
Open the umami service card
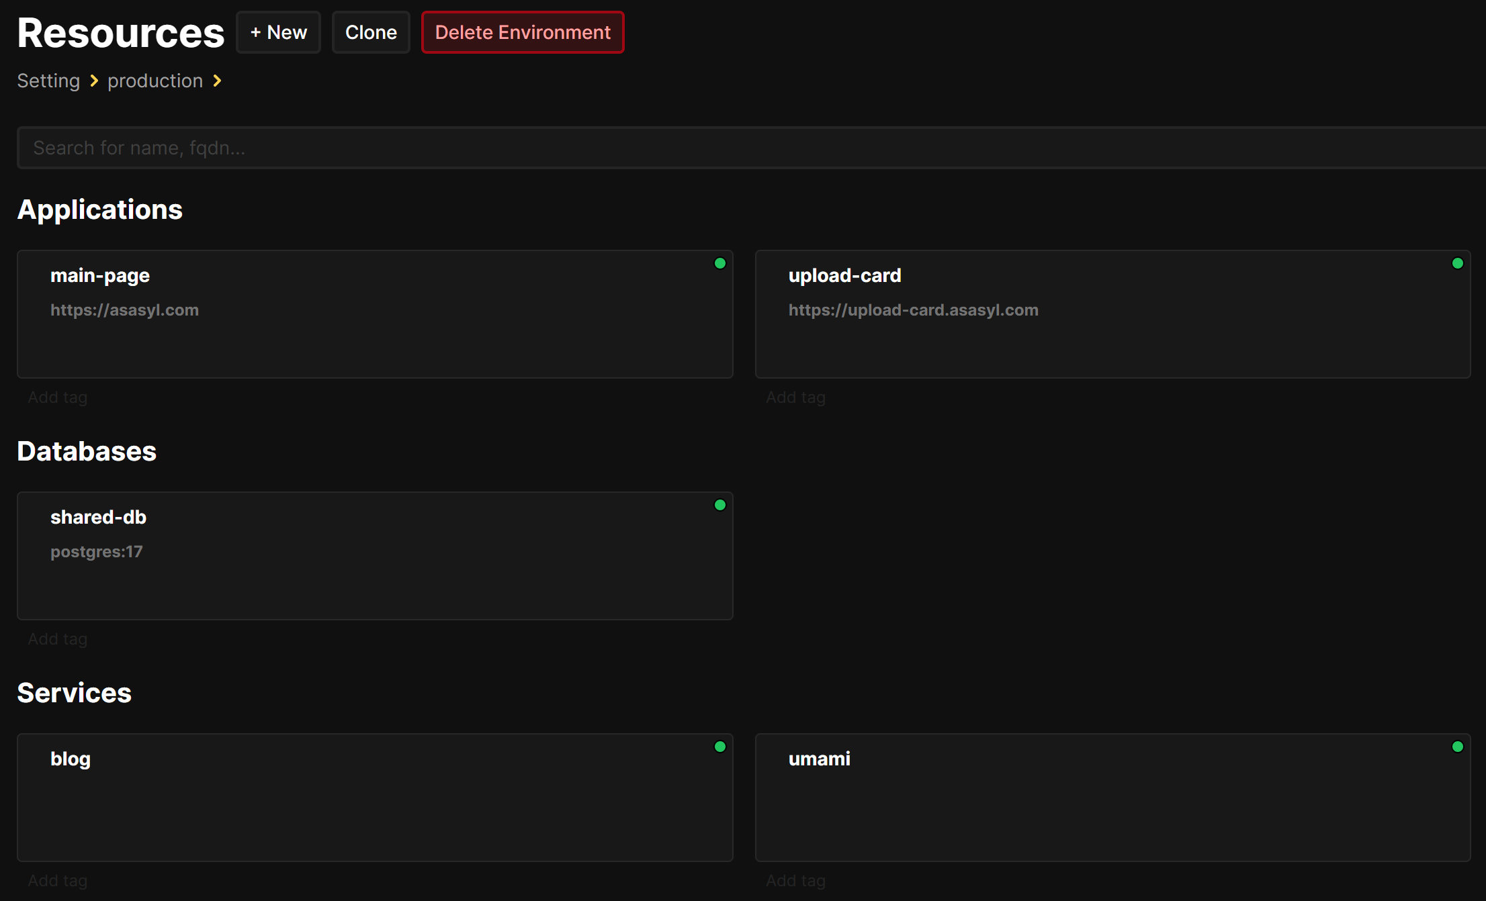(x=1112, y=798)
